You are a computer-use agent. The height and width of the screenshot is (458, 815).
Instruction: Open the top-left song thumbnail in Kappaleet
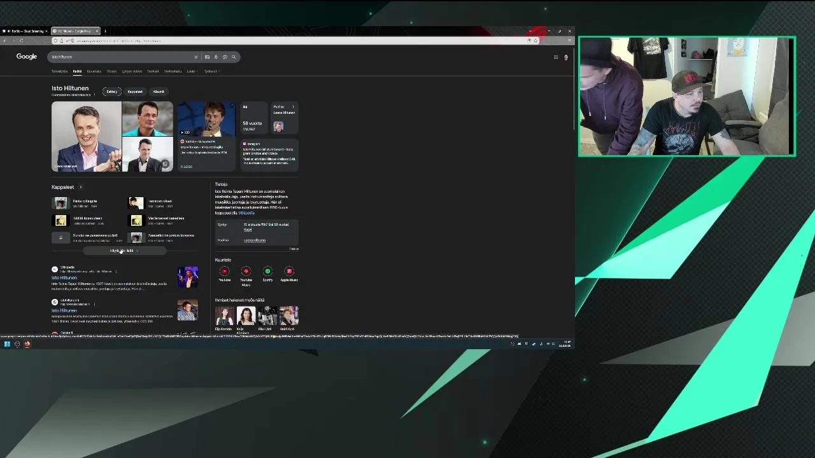click(60, 203)
